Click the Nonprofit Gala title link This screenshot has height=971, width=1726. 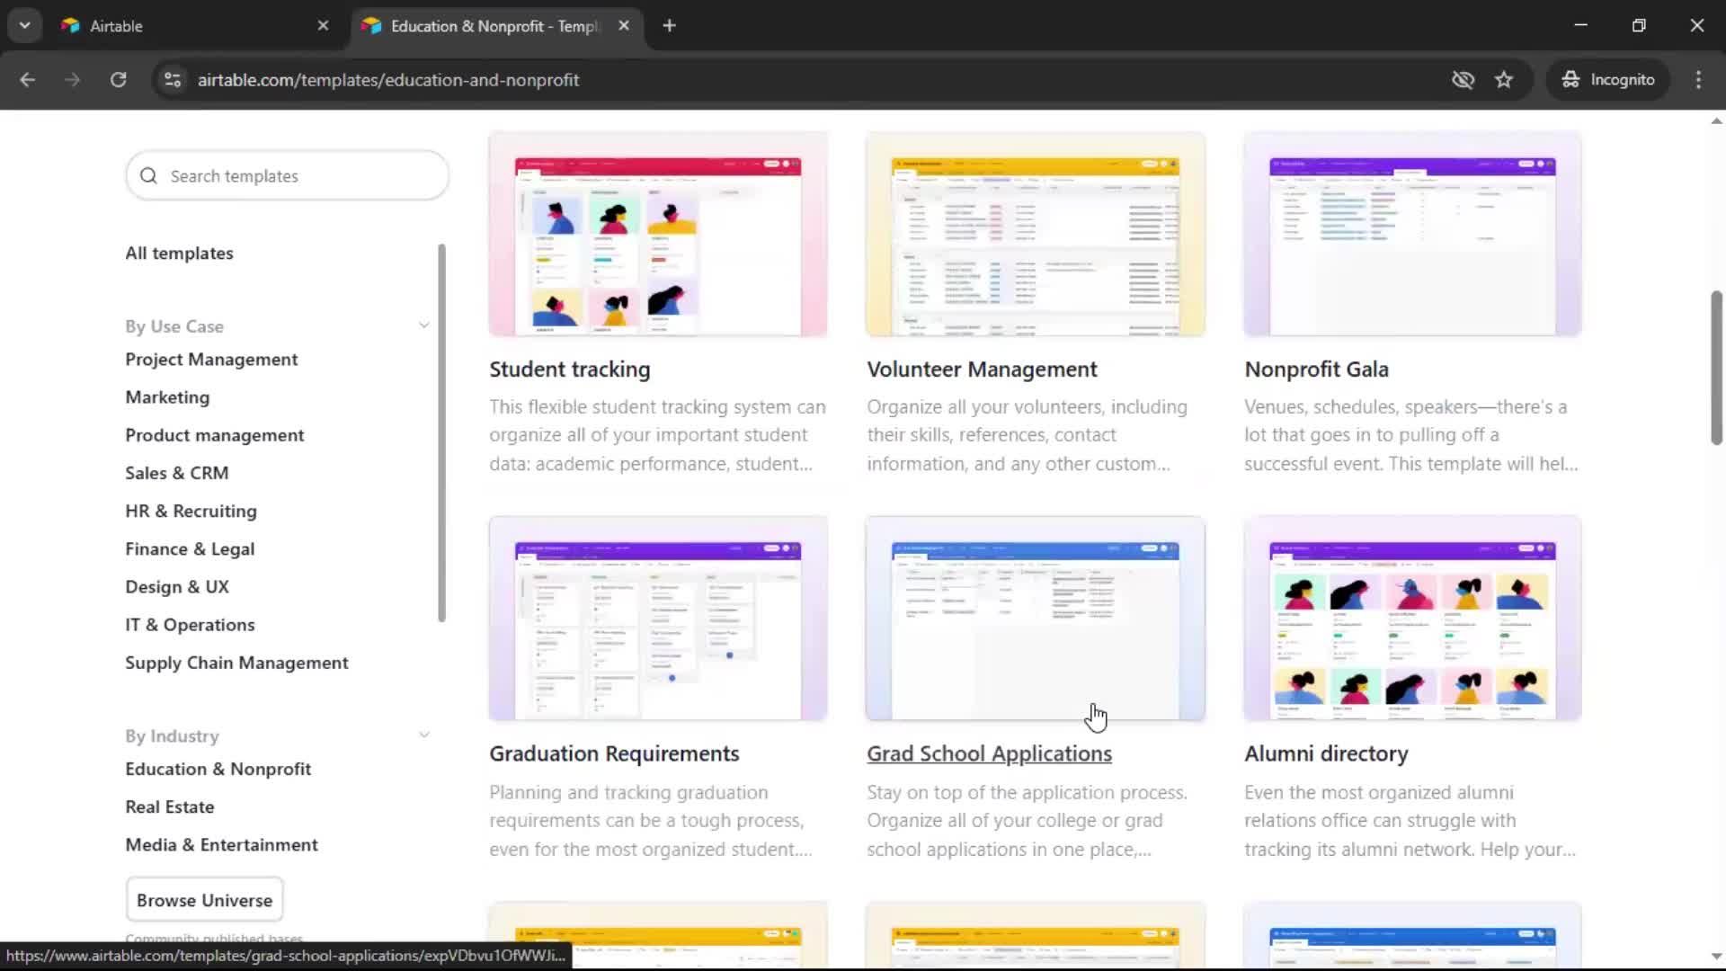pyautogui.click(x=1316, y=369)
